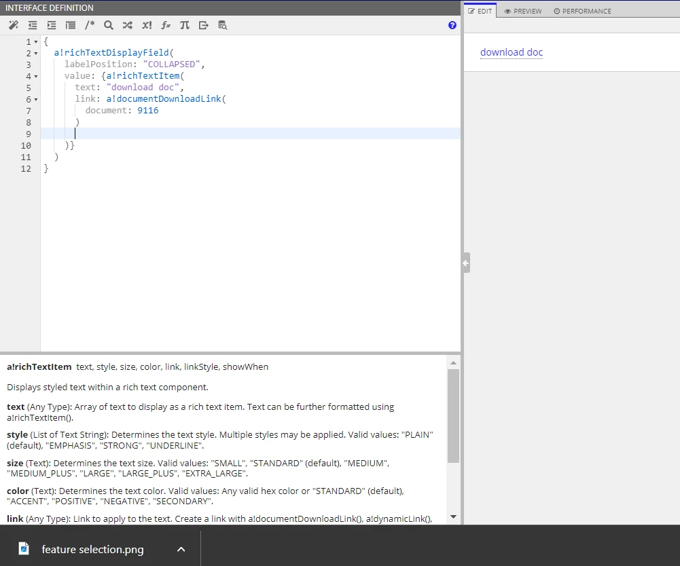Click the bold 'style' parameter in the documentation

18,435
